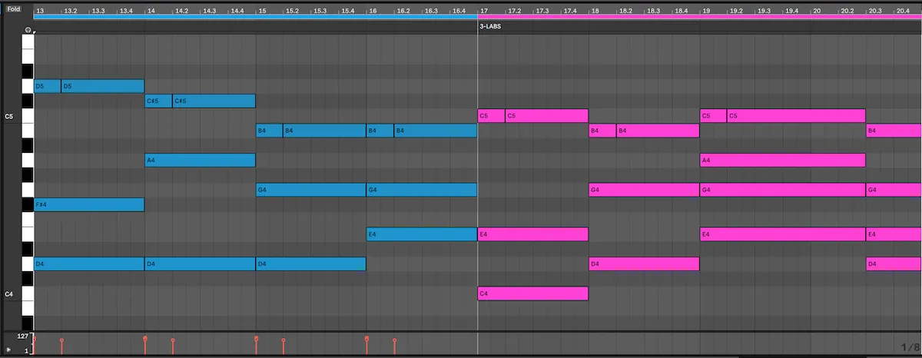The image size is (922, 358).
Task: Select the short pink B4 note at bar 18
Action: click(602, 131)
